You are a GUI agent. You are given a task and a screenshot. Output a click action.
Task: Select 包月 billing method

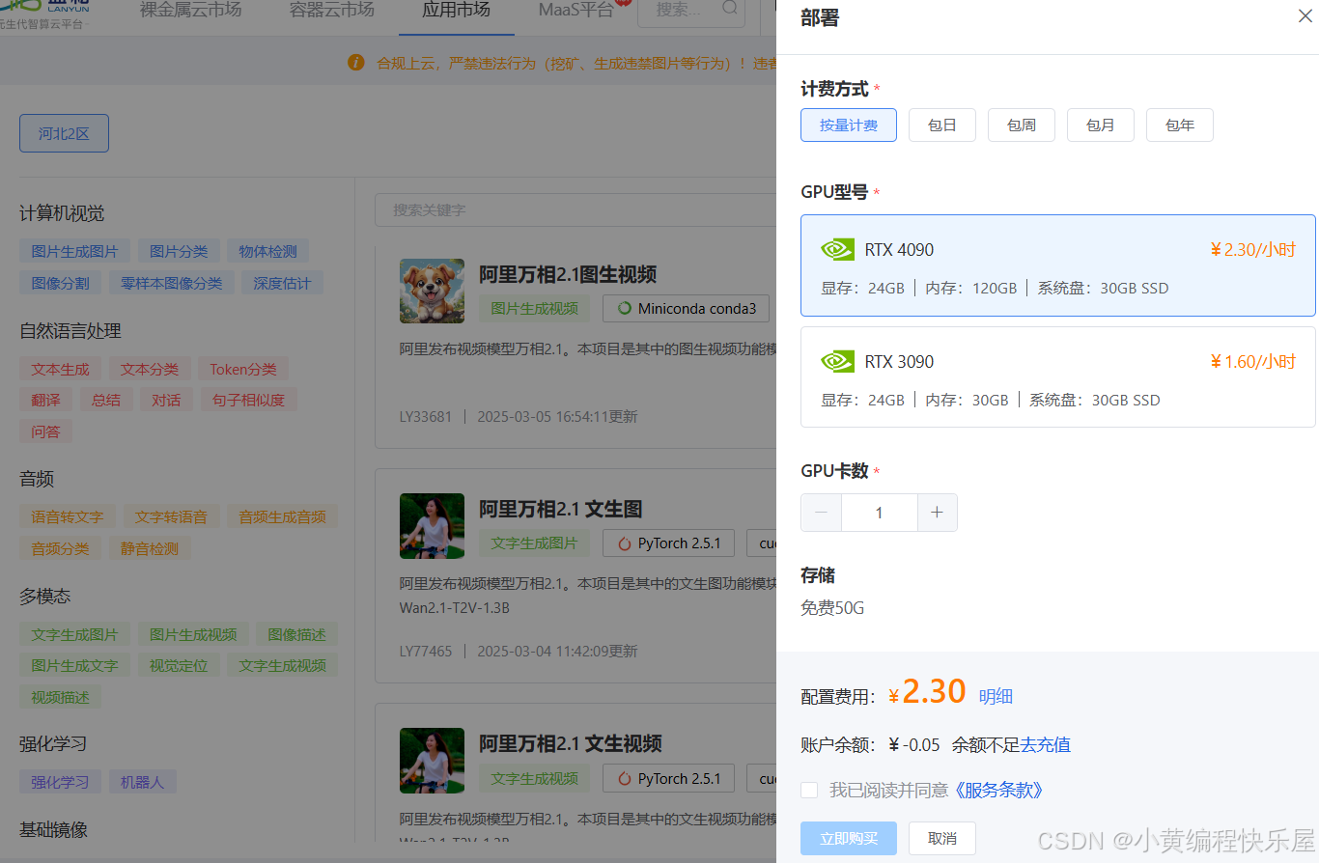tap(1101, 125)
